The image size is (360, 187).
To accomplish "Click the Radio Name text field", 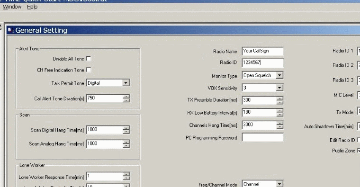I will point(262,51).
